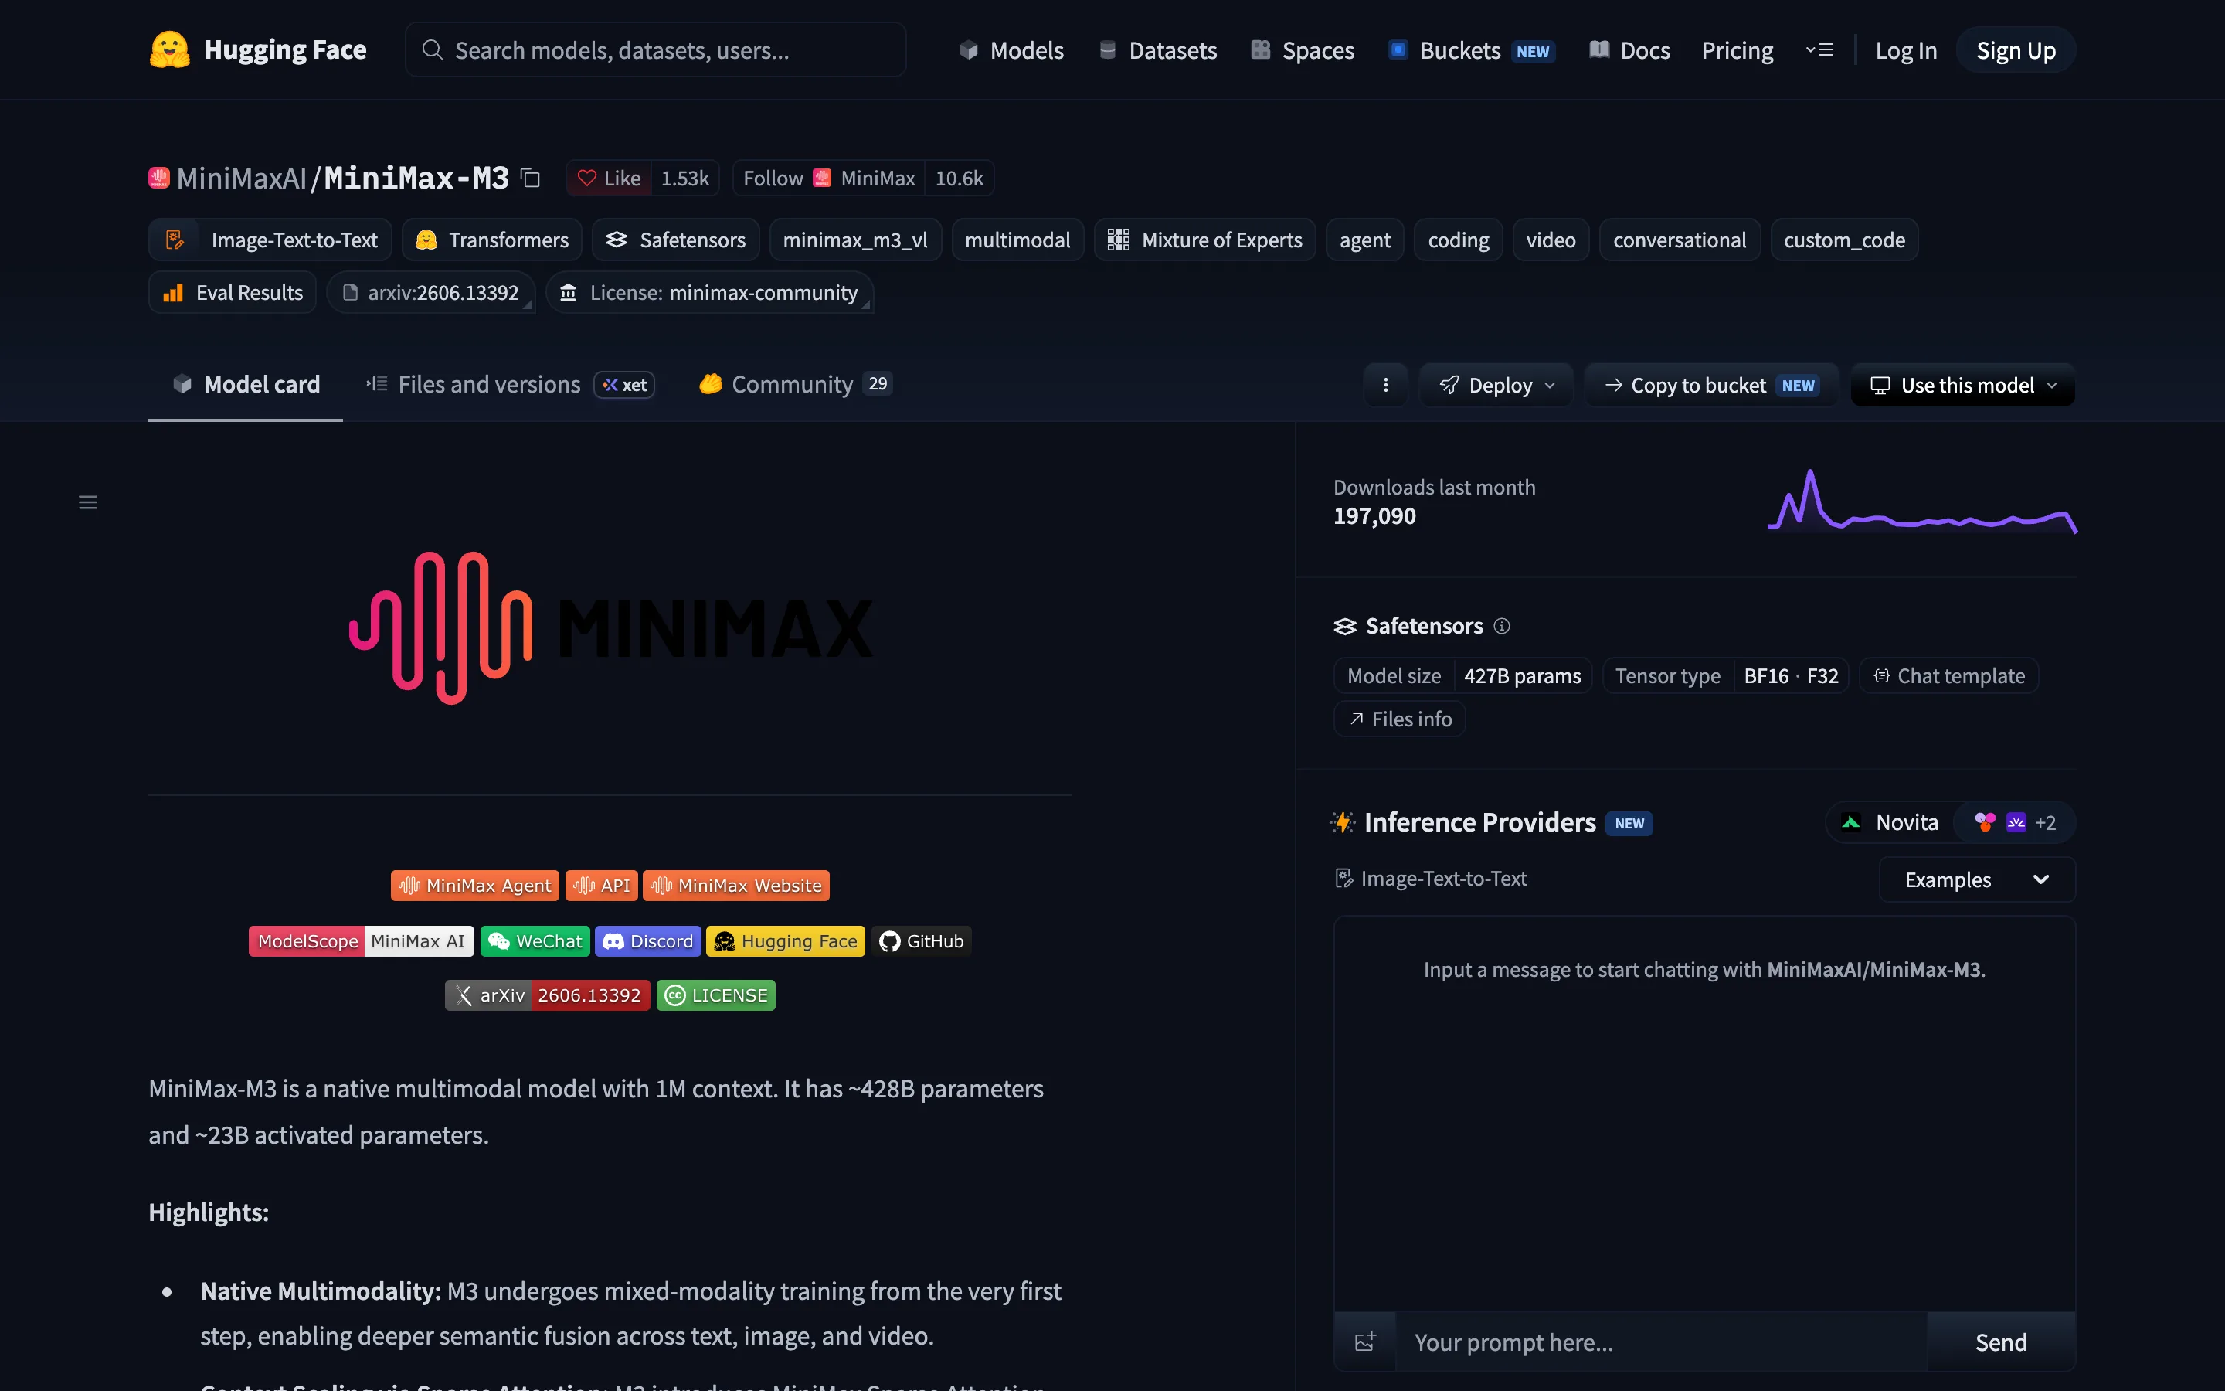Click the xet badge

624,385
